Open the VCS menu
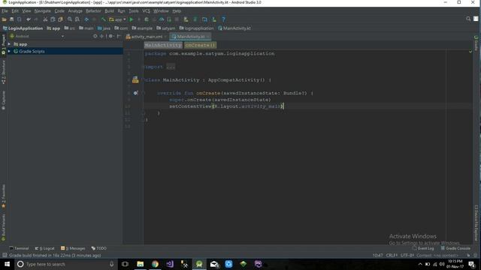Viewport: 481px width, 270px height. coord(146,11)
